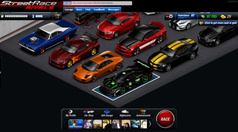Open the Car Shop
The image size is (238, 132).
point(89,113)
